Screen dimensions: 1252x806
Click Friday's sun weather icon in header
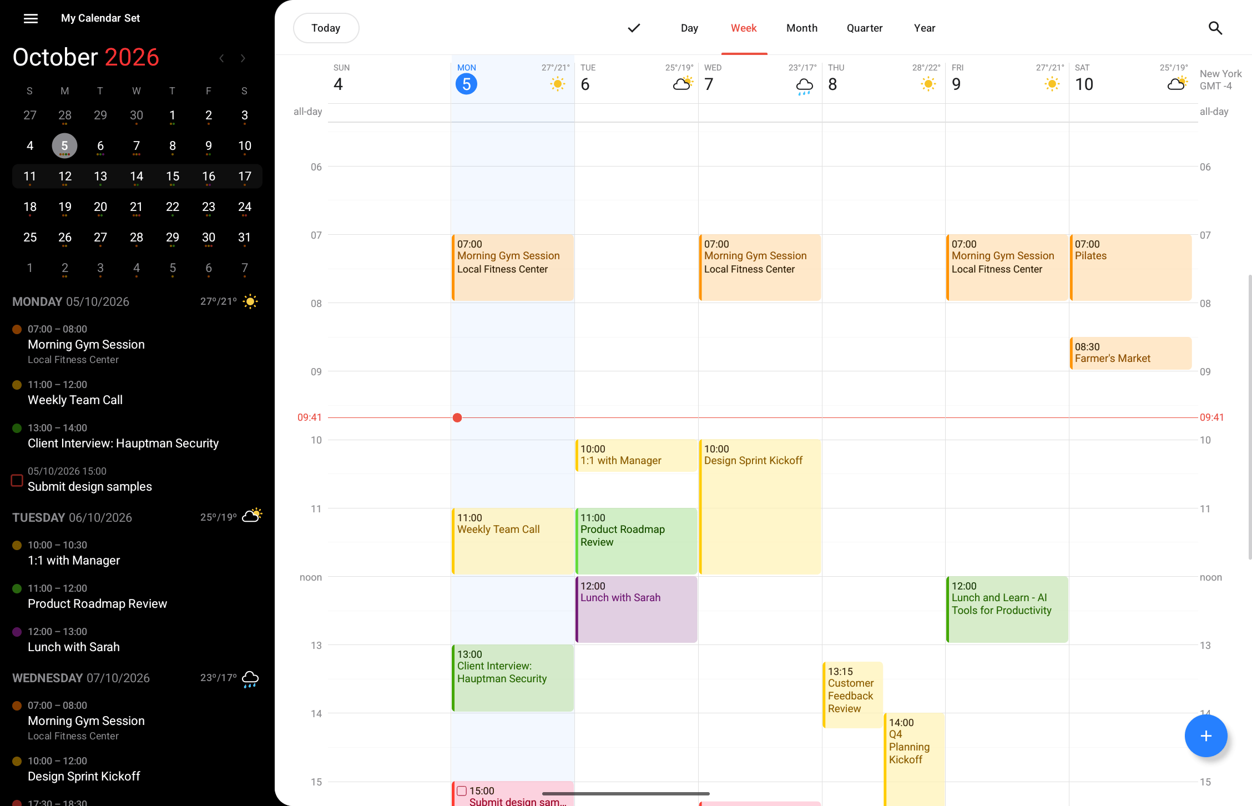click(x=1052, y=84)
